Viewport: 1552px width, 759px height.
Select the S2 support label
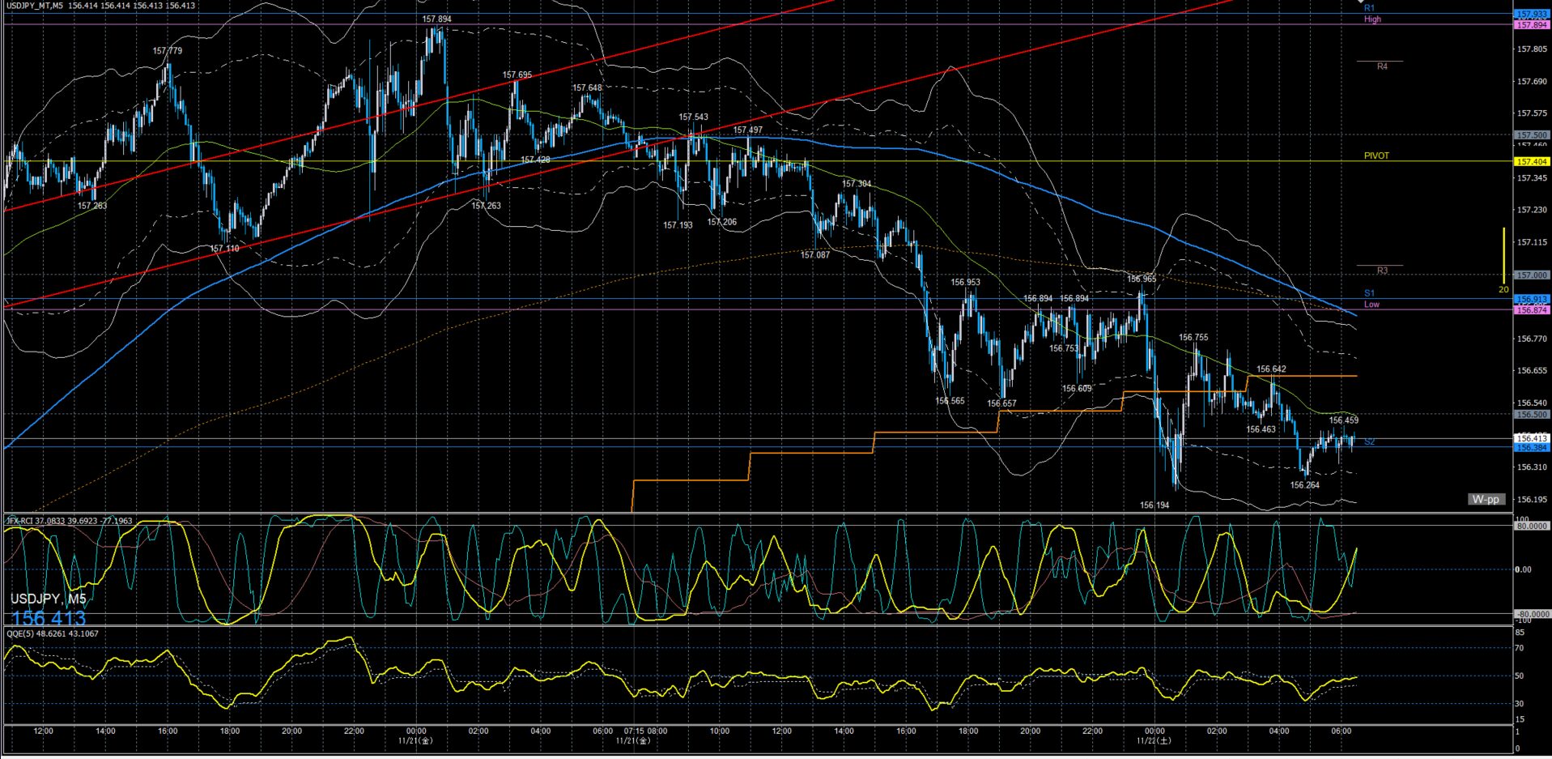point(1369,441)
